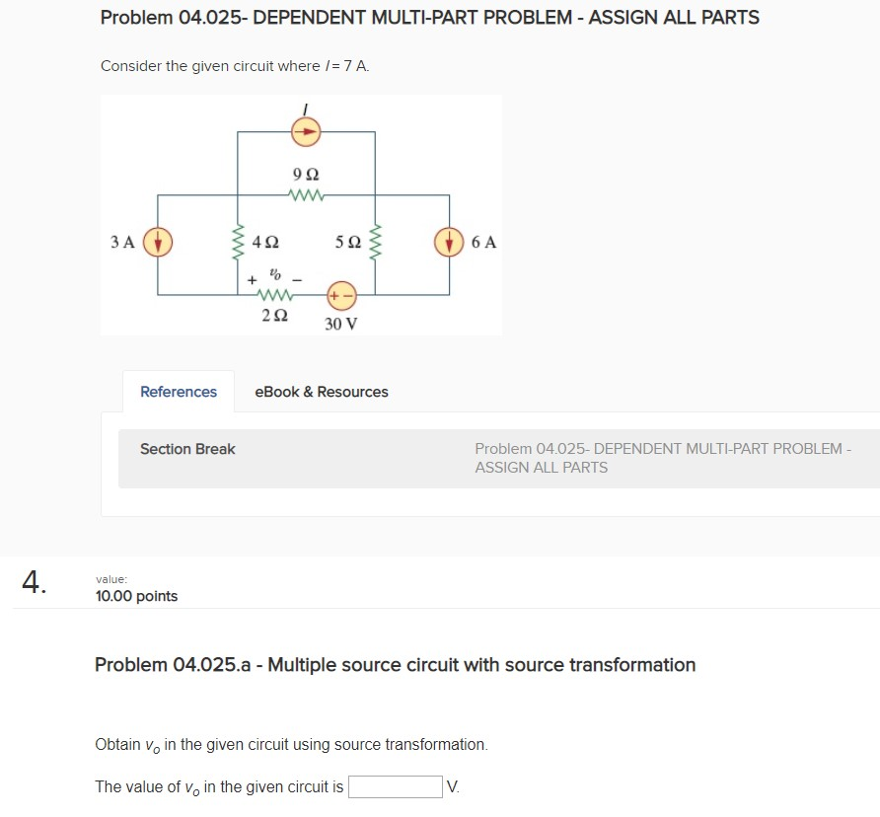Select the 6 A current source symbol
This screenshot has height=817, width=880.
click(450, 240)
